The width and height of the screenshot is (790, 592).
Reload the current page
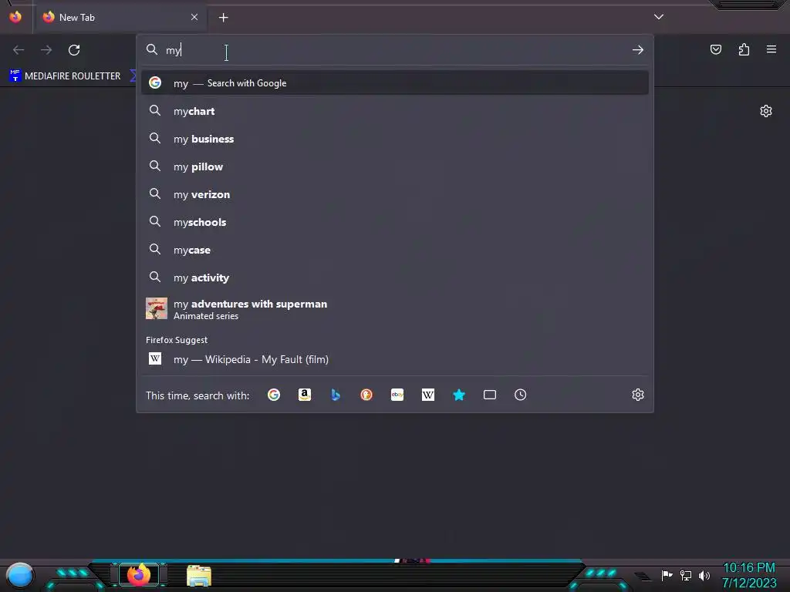pos(74,50)
